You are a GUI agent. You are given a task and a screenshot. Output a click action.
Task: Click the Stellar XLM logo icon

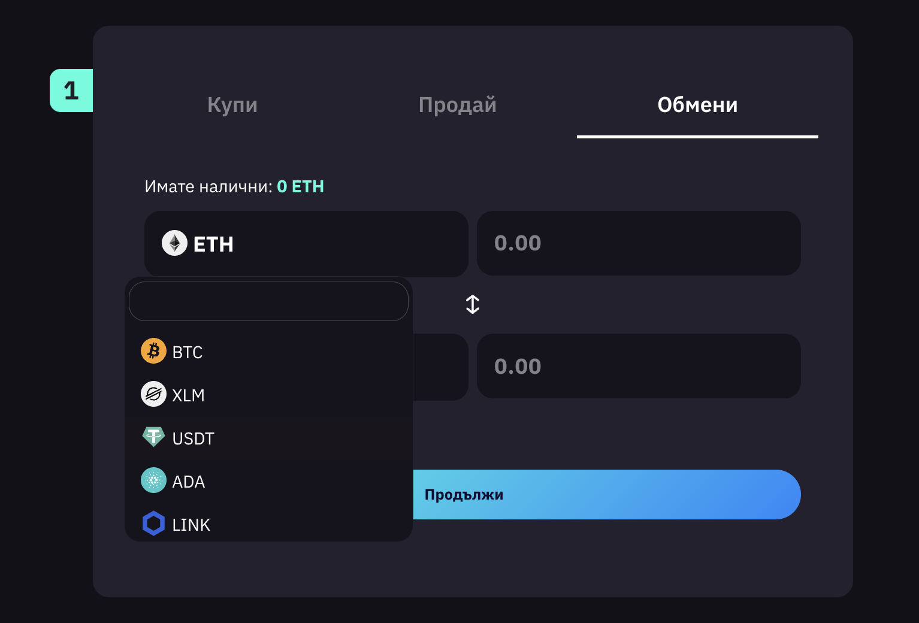coord(153,394)
